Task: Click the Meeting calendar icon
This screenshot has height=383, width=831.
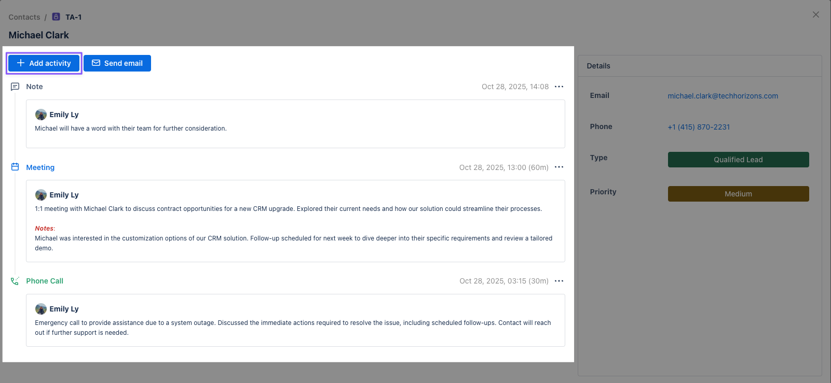Action: click(x=15, y=167)
